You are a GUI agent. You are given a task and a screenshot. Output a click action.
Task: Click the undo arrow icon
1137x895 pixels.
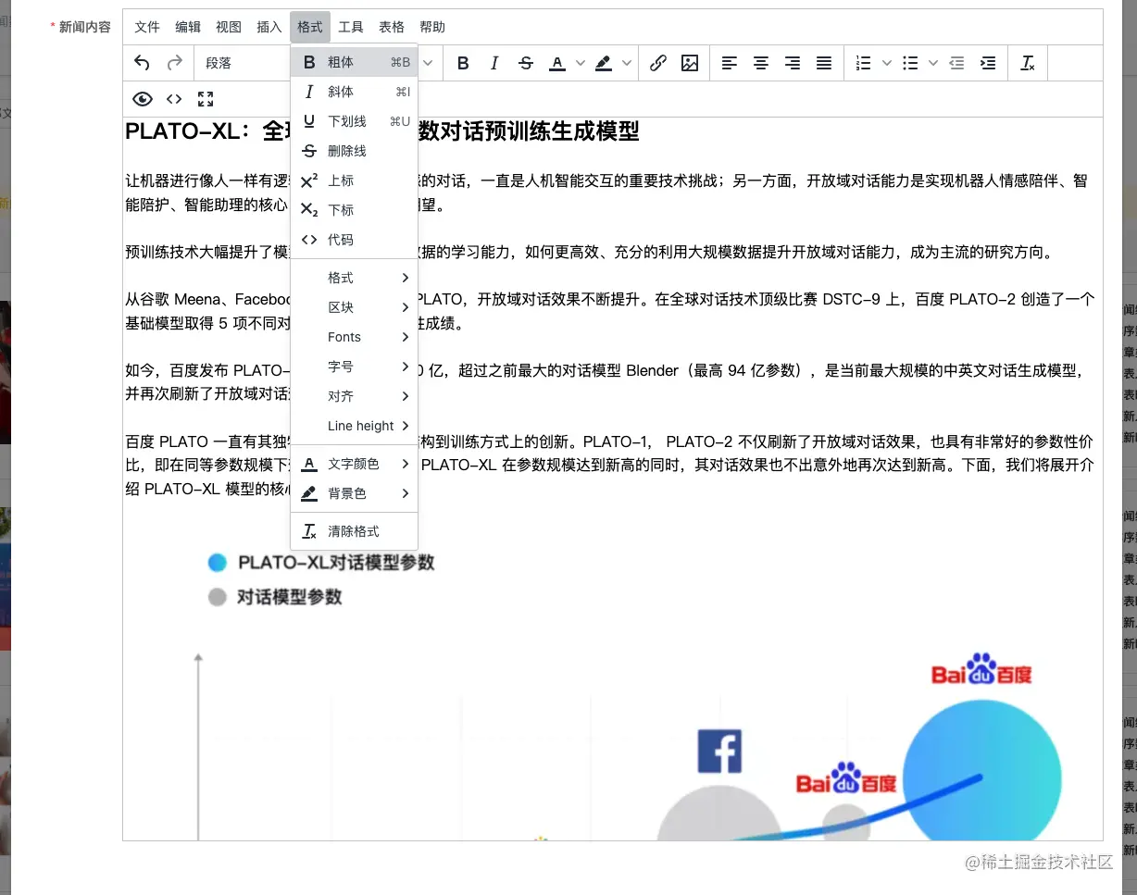tap(142, 63)
